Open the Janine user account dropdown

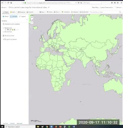pyautogui.click(x=119, y=7)
